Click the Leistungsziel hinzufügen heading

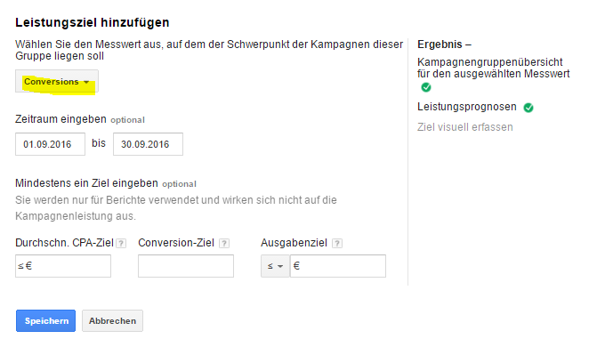[x=93, y=22]
